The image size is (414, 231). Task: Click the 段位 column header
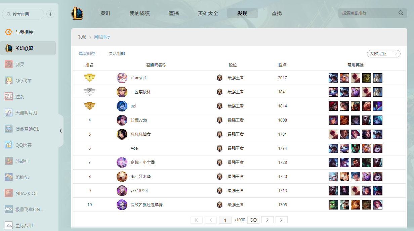[x=233, y=65]
